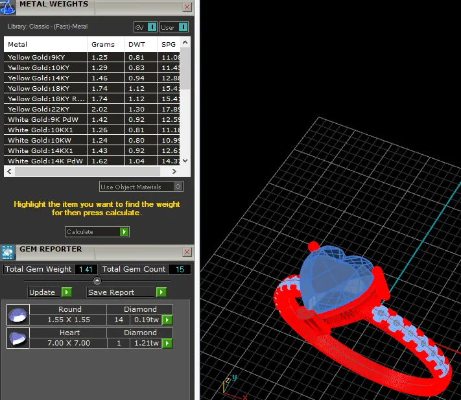The width and height of the screenshot is (461, 400).
Task: Select the White Gold:14KX1 row
Action: tap(91, 150)
